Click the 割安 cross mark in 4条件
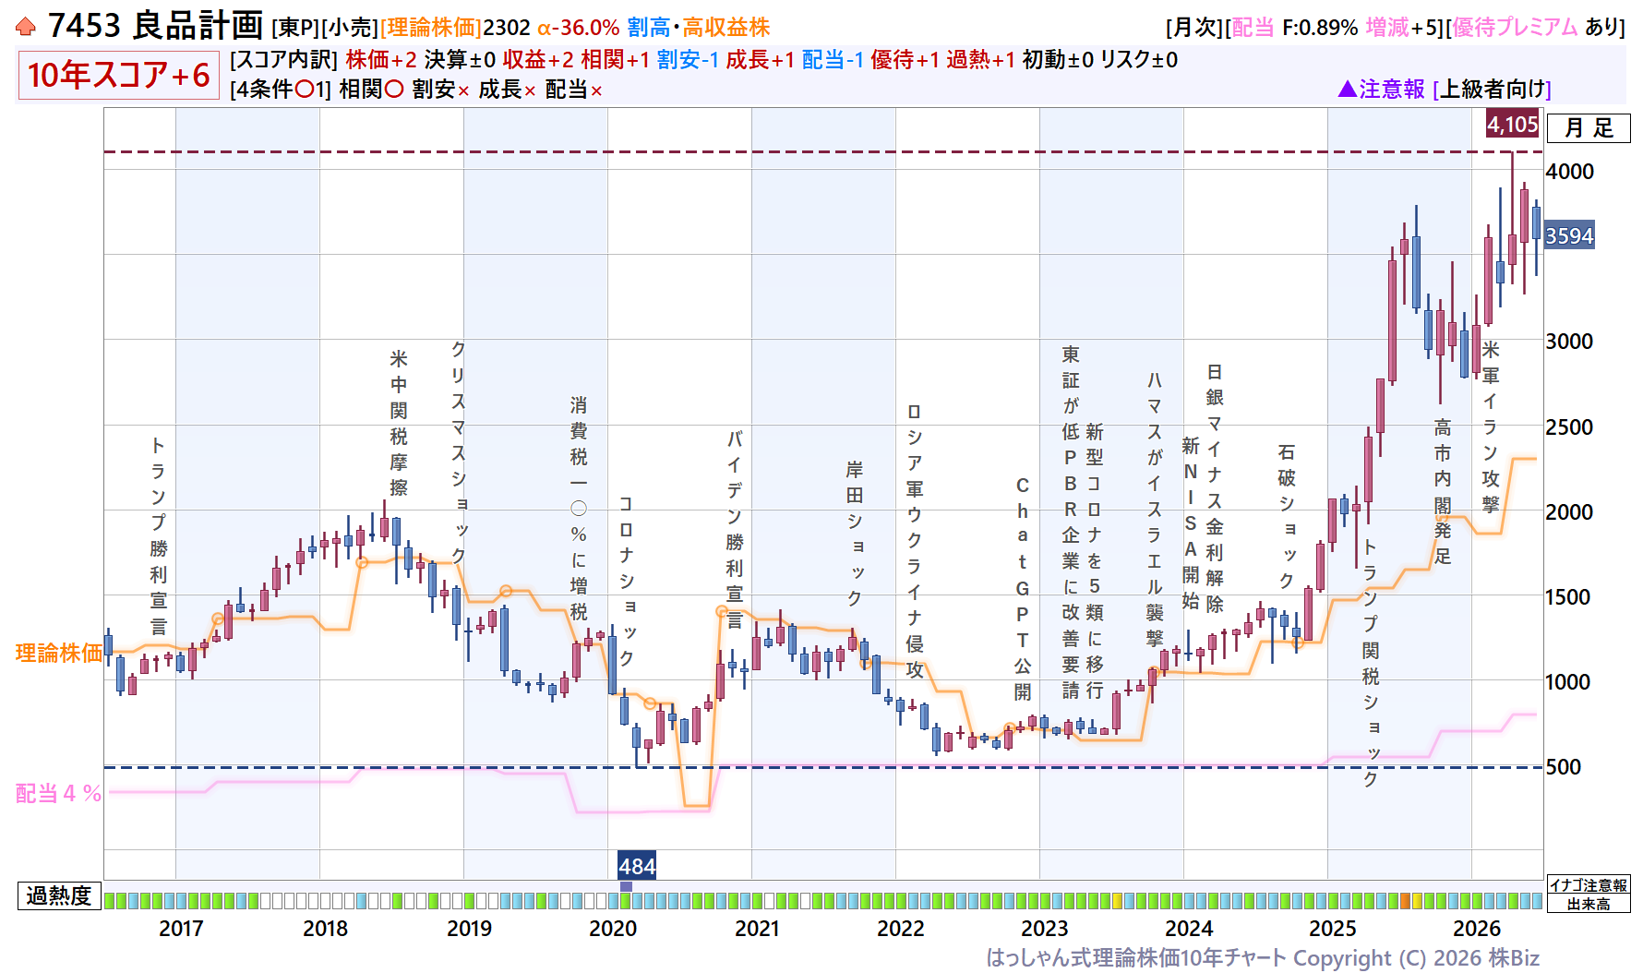This screenshot has width=1643, height=973. 463,90
